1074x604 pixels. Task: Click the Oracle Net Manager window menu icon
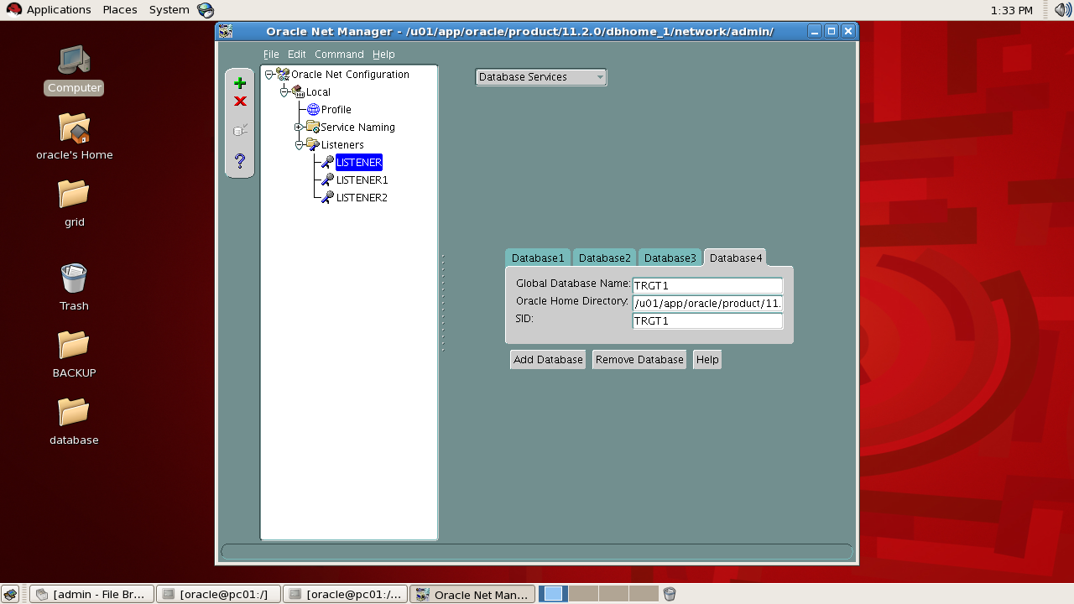225,31
